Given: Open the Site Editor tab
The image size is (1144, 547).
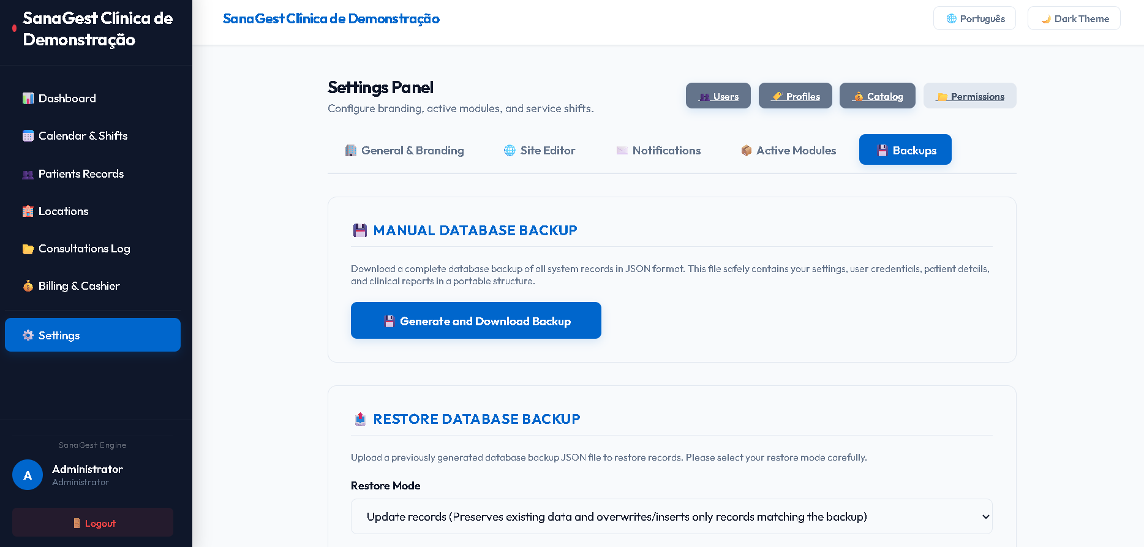Looking at the screenshot, I should point(539,150).
